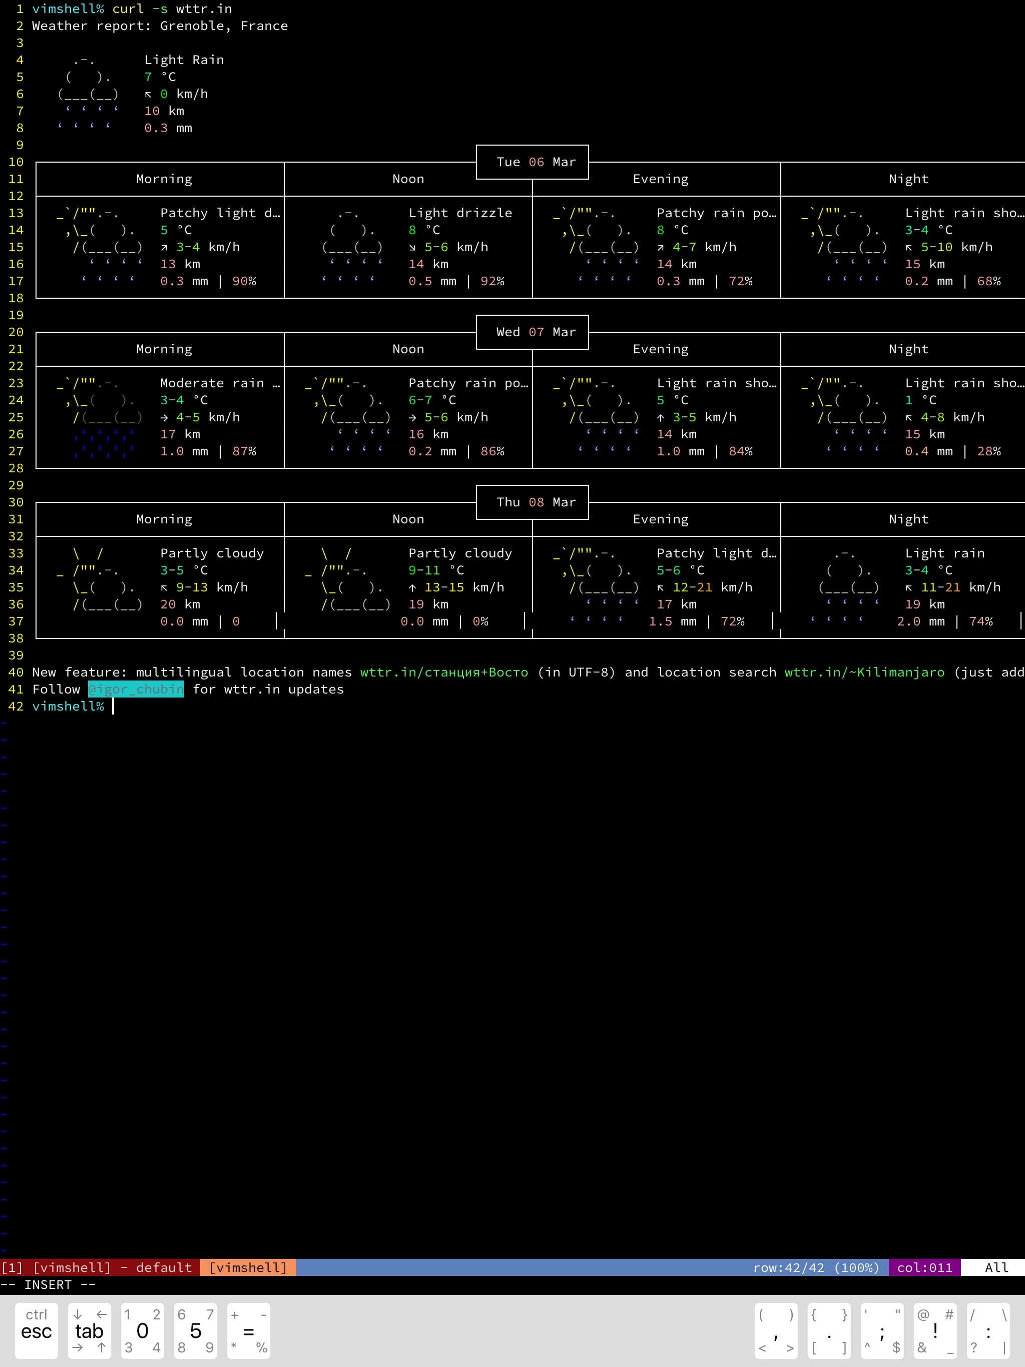Place cursor at vimshell prompt on line 42
Viewport: 1025px width, 1367px height.
click(114, 707)
